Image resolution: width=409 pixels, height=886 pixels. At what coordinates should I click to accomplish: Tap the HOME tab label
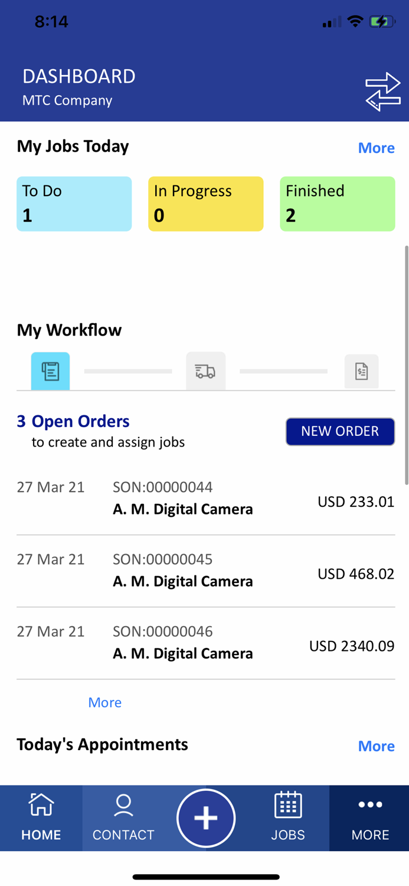pyautogui.click(x=41, y=835)
